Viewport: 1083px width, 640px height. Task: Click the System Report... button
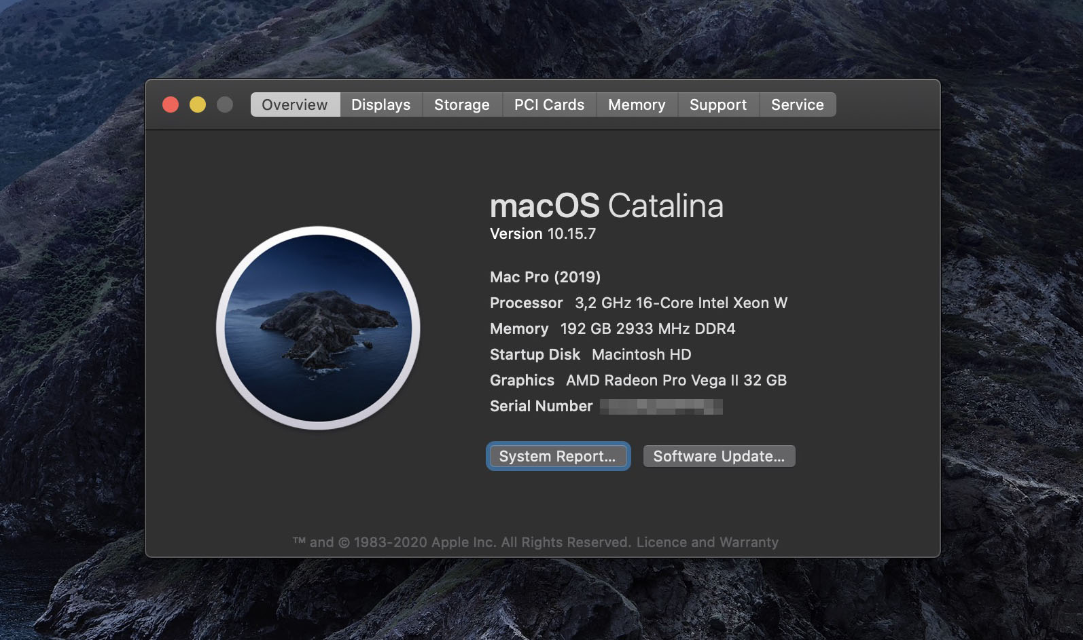coord(558,456)
